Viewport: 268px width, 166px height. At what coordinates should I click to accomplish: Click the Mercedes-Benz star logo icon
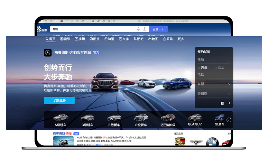pos(48,52)
